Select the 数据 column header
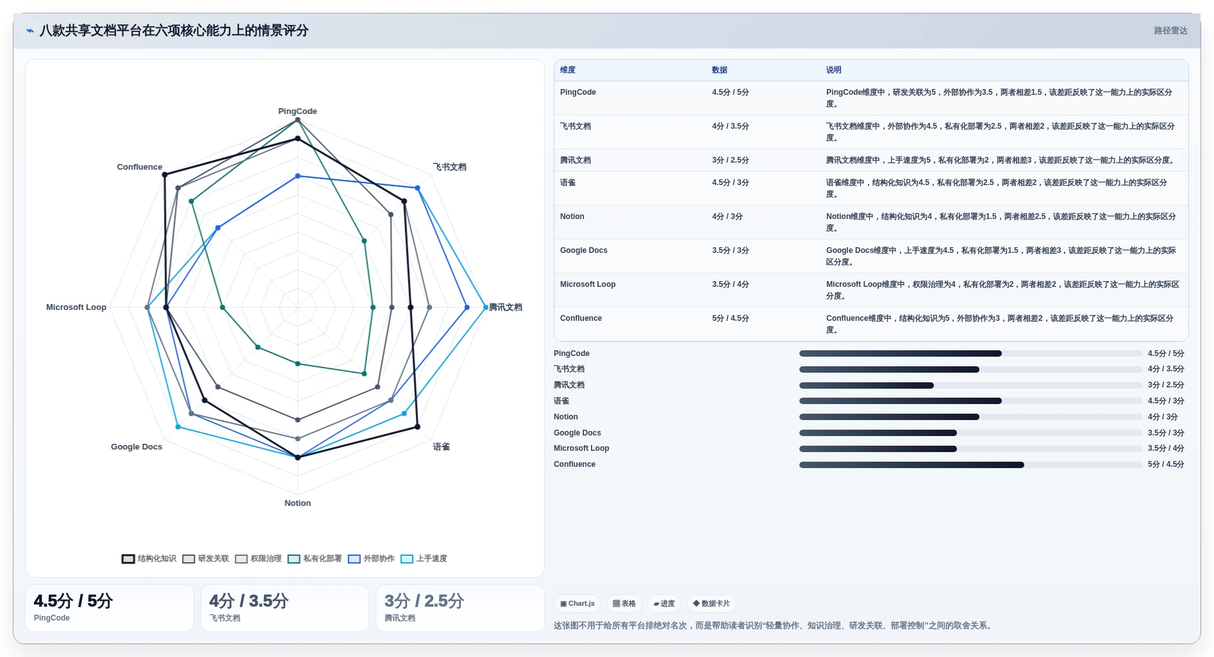 point(720,70)
